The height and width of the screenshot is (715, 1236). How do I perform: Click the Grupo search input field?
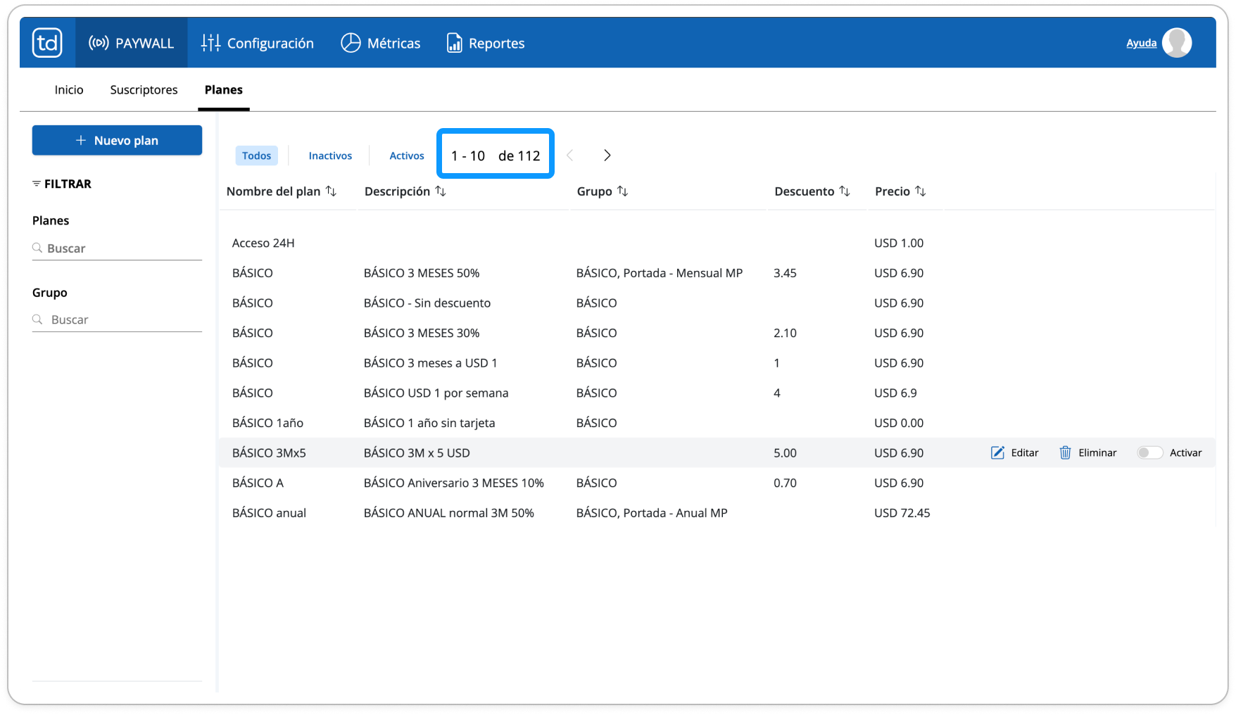coord(117,319)
